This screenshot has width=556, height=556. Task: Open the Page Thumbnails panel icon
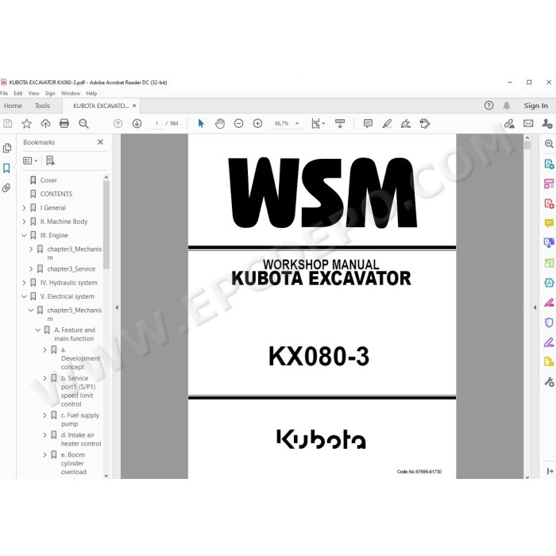coord(6,148)
